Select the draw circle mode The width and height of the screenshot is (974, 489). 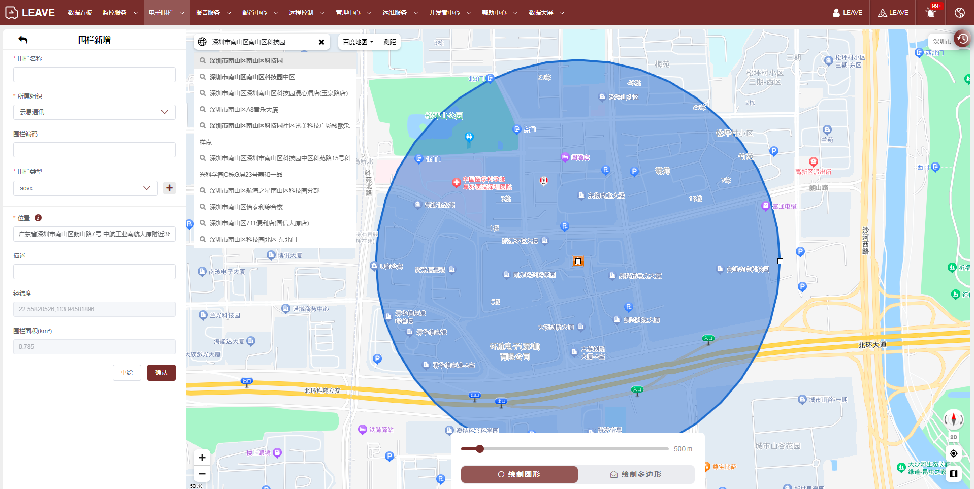(x=519, y=474)
